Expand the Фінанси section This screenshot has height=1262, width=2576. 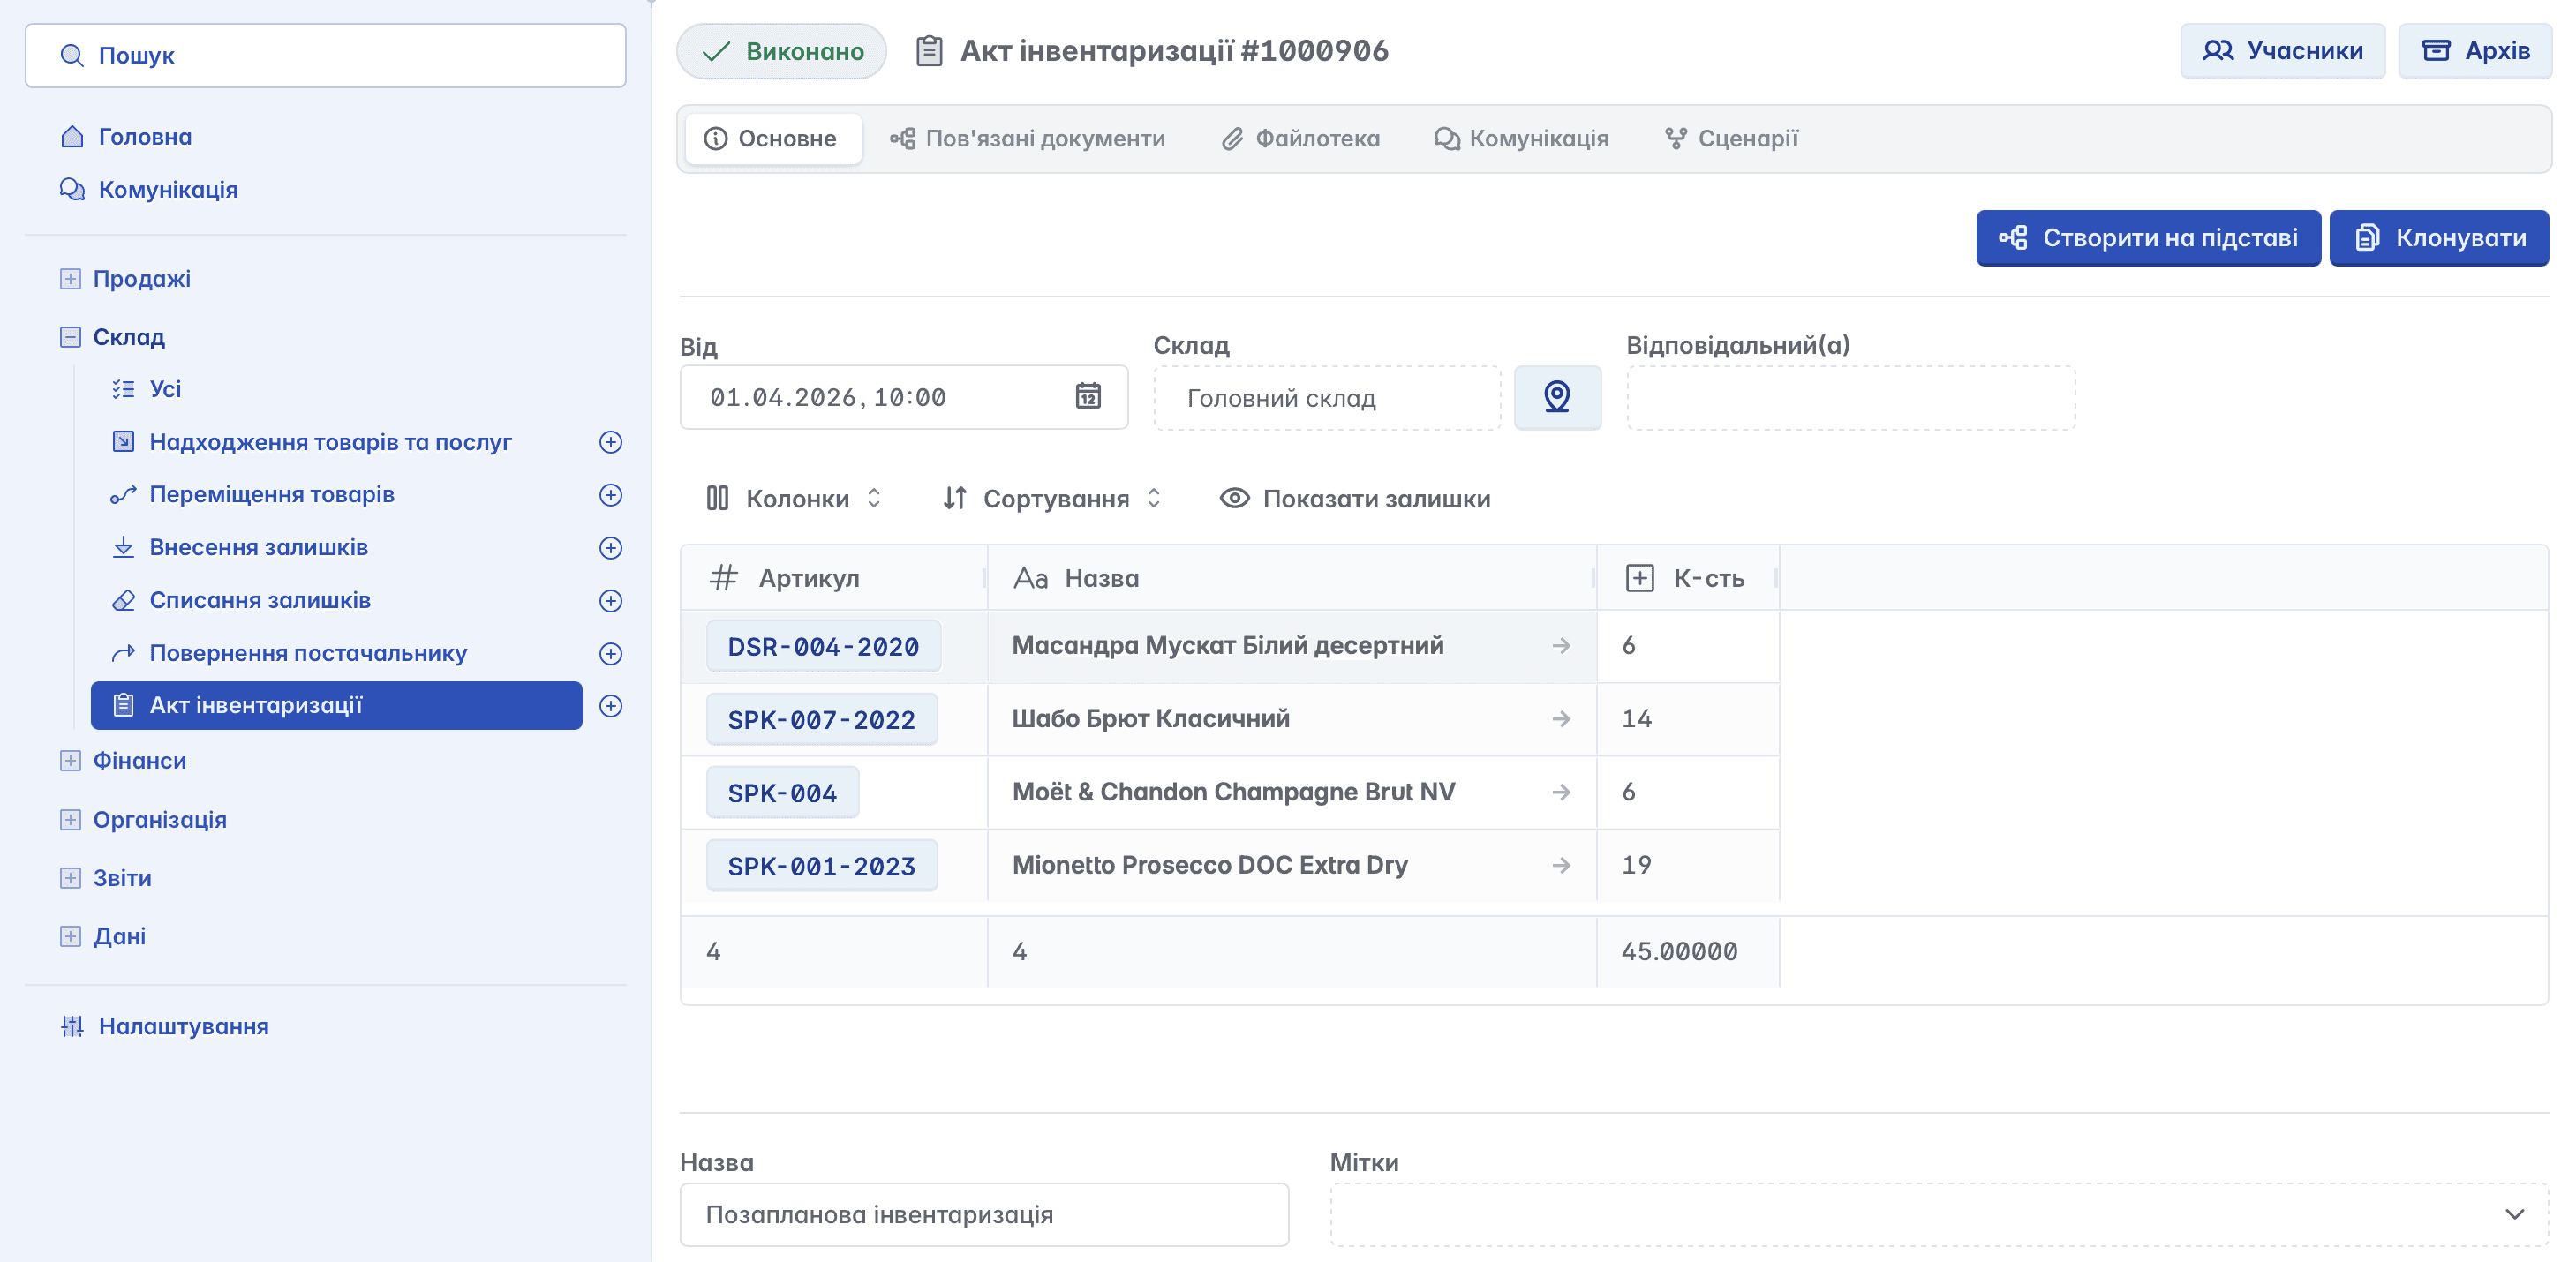pyautogui.click(x=70, y=761)
